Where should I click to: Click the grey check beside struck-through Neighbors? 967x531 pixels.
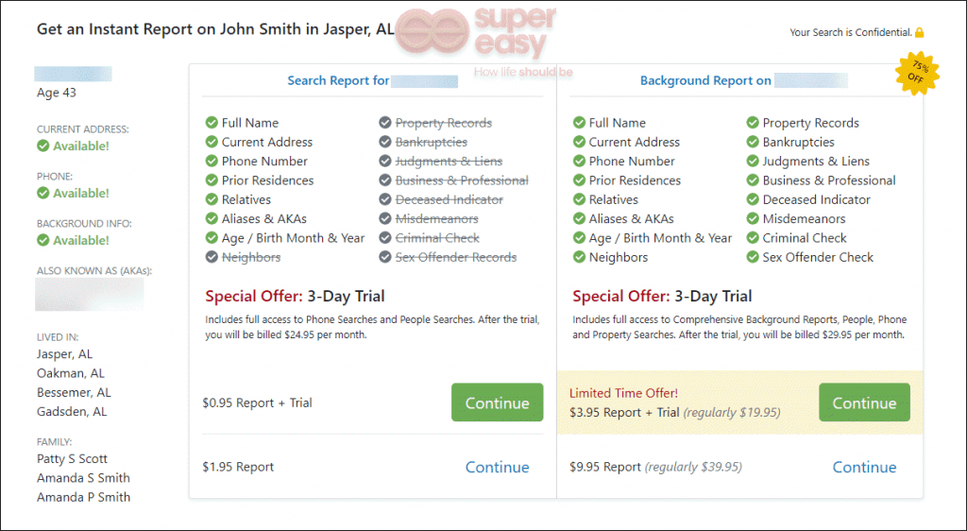tap(212, 257)
